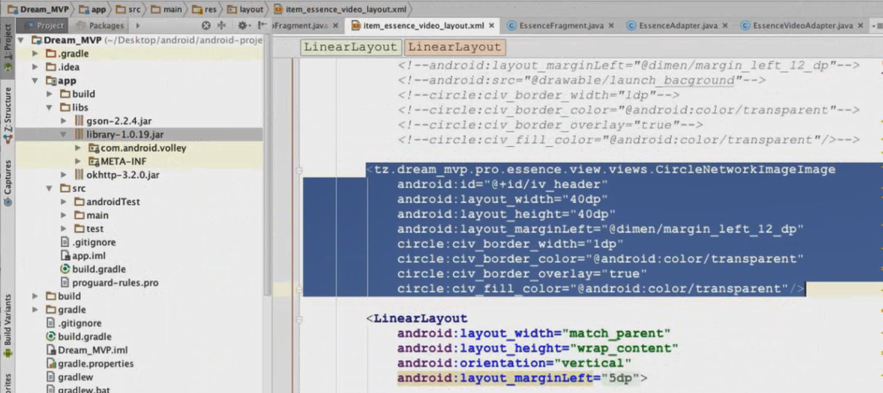Image resolution: width=883 pixels, height=393 pixels.
Task: Click the scroll-from-source target icon in Project panel
Action: tap(206, 25)
